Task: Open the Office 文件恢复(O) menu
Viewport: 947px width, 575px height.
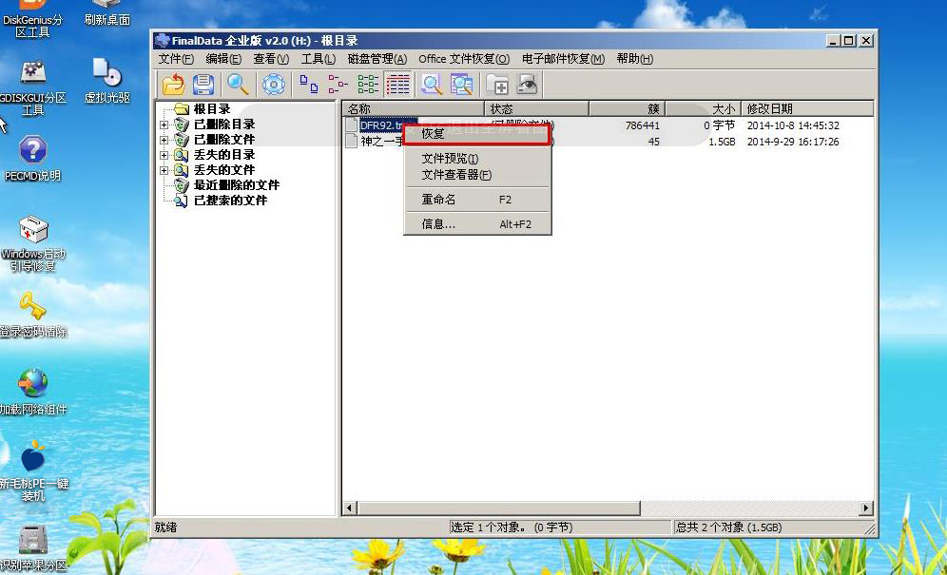Action: (x=464, y=59)
